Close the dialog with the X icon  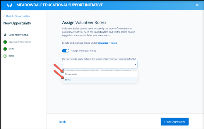click(x=197, y=5)
